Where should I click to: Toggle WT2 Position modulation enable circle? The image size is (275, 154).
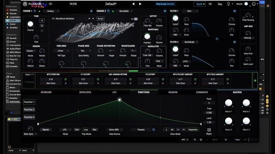pyautogui.click(x=66, y=79)
